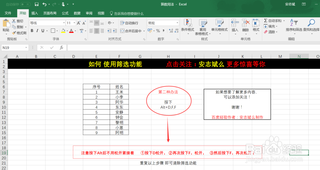Open the number format dropdown (常规)

[x=177, y=23]
